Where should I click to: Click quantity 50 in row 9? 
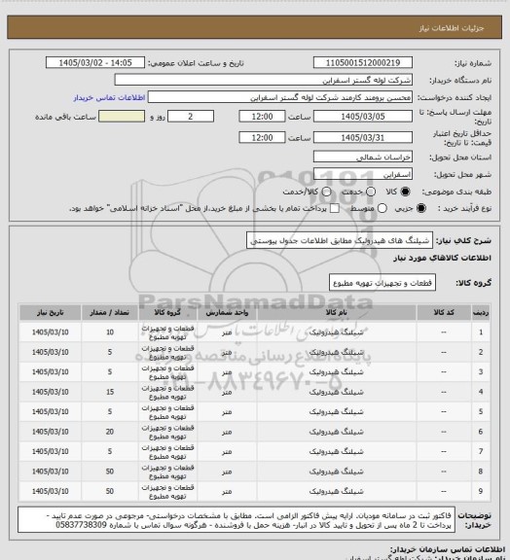click(x=110, y=491)
